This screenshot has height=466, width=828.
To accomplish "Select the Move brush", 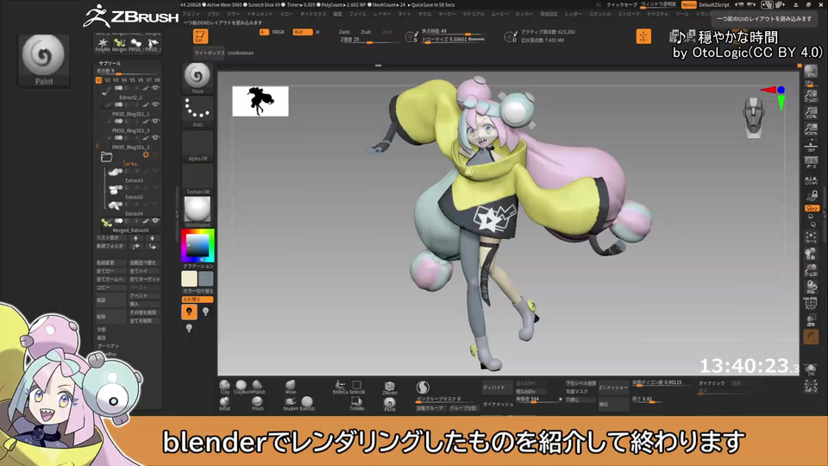I will tap(291, 387).
